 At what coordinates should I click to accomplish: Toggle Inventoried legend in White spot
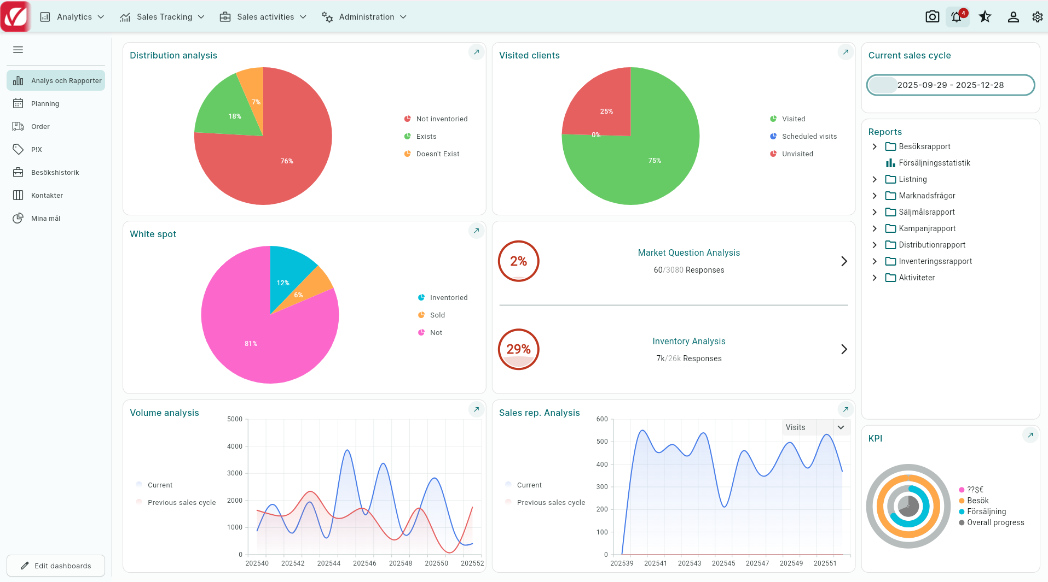click(x=443, y=297)
